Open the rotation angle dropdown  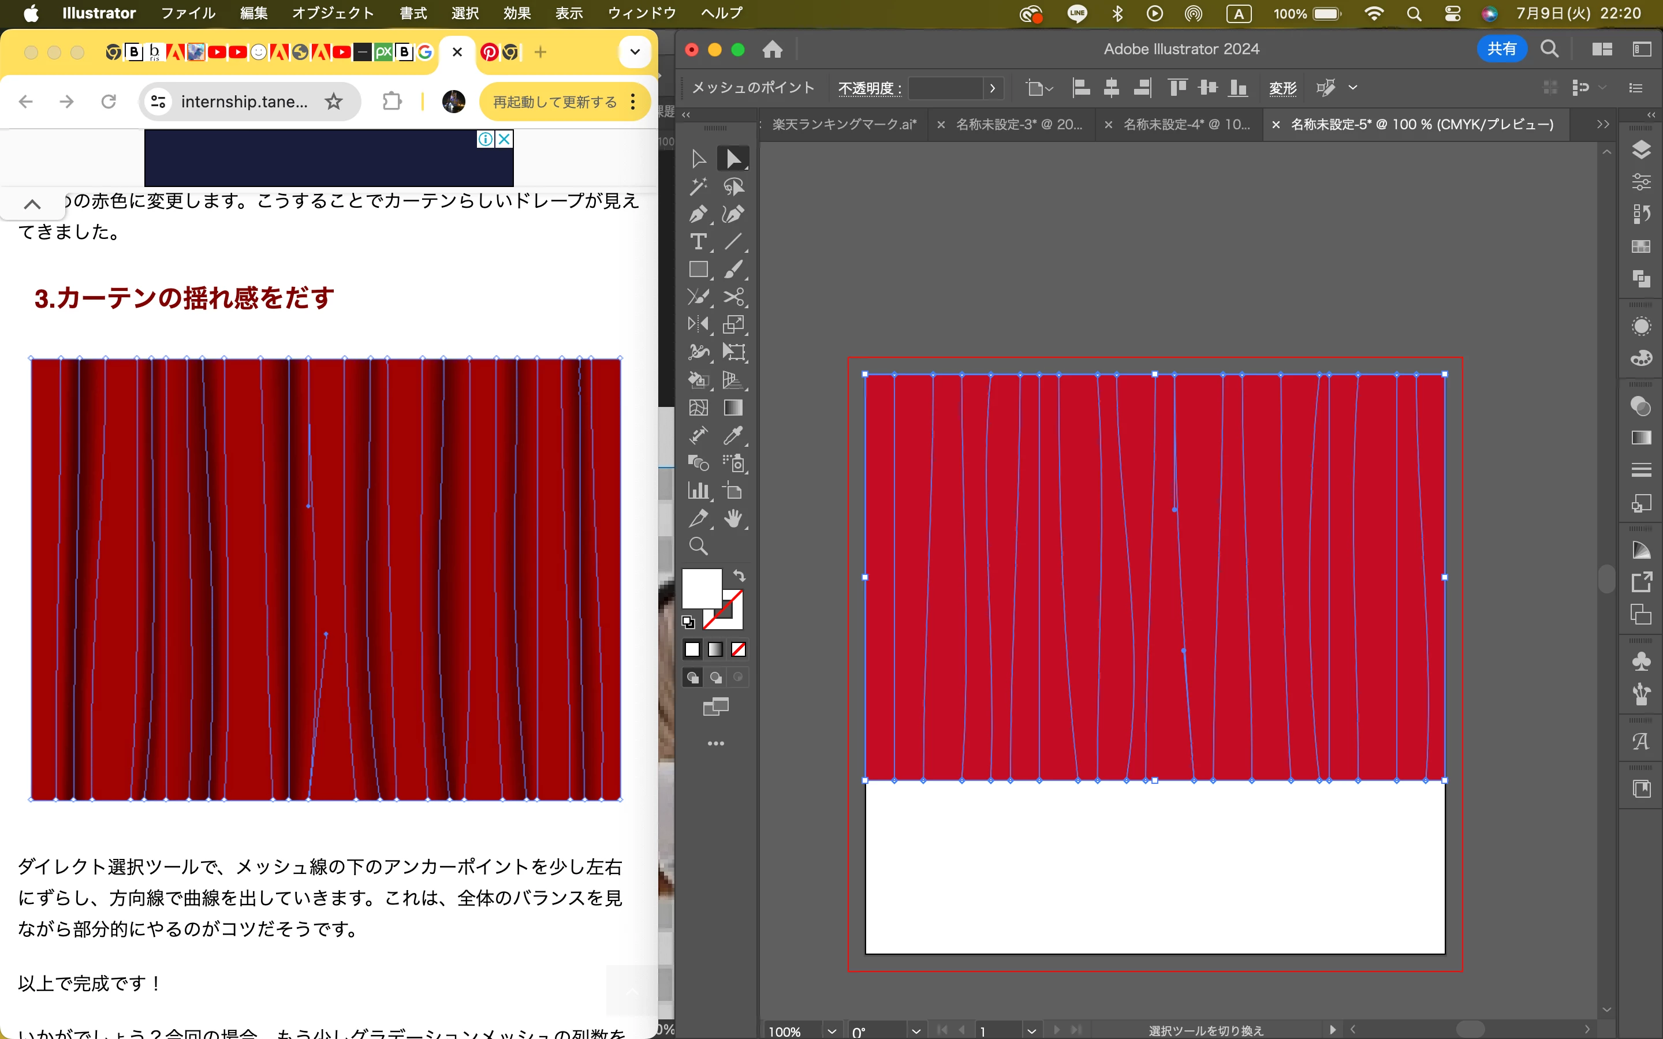coord(915,1031)
